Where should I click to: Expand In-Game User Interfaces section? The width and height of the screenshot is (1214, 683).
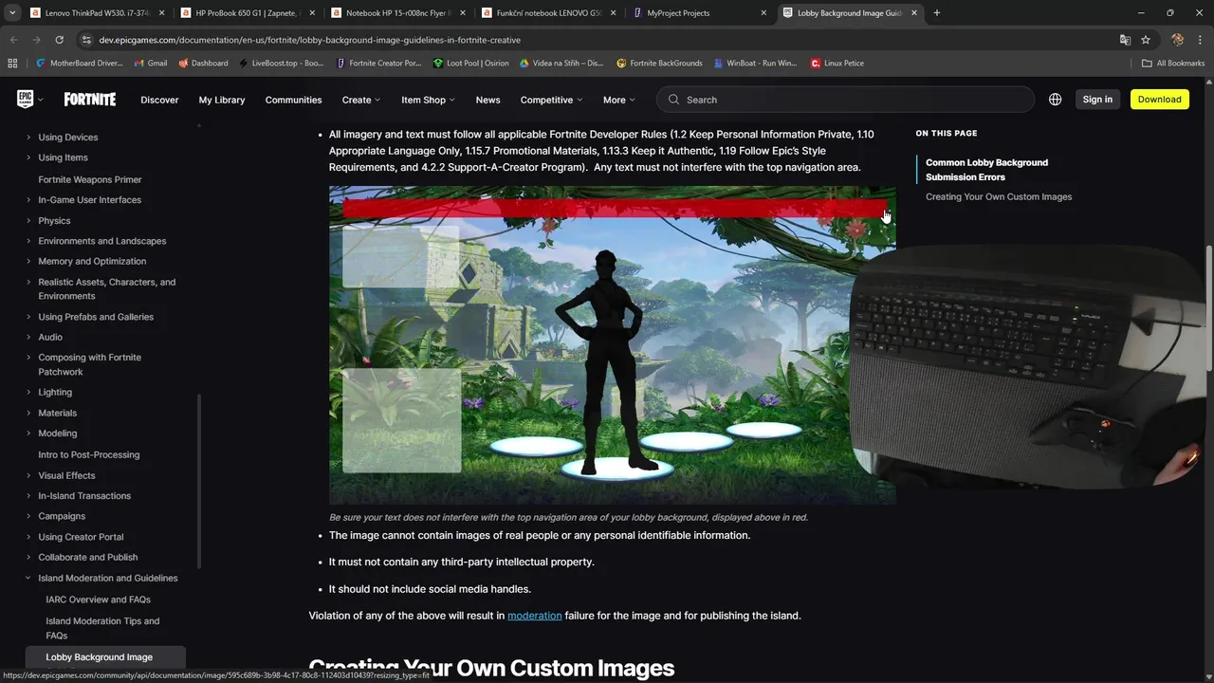pos(28,200)
